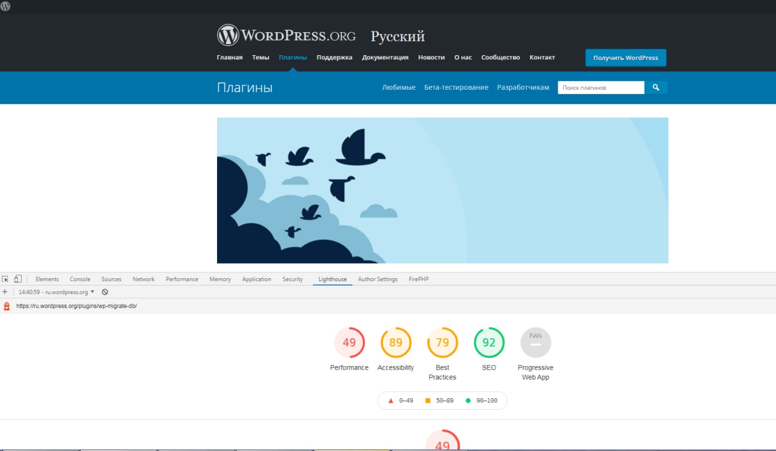
Task: Switch to the Sources DevTools tab
Action: click(x=112, y=279)
